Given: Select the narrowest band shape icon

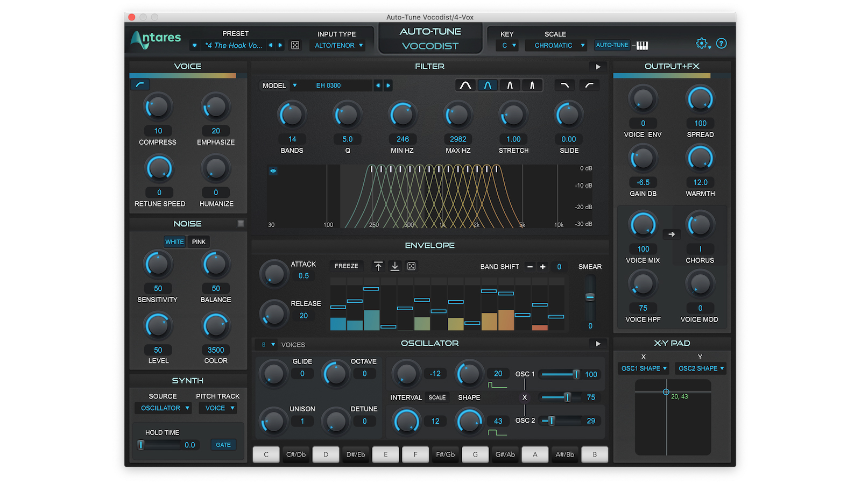Looking at the screenshot, I should click(x=533, y=85).
